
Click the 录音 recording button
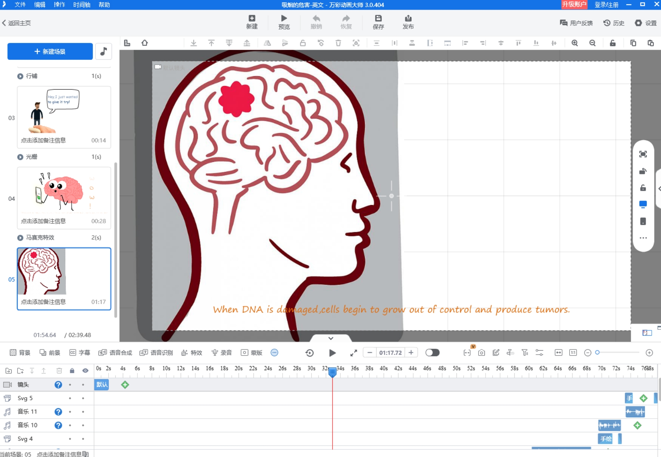coord(222,353)
